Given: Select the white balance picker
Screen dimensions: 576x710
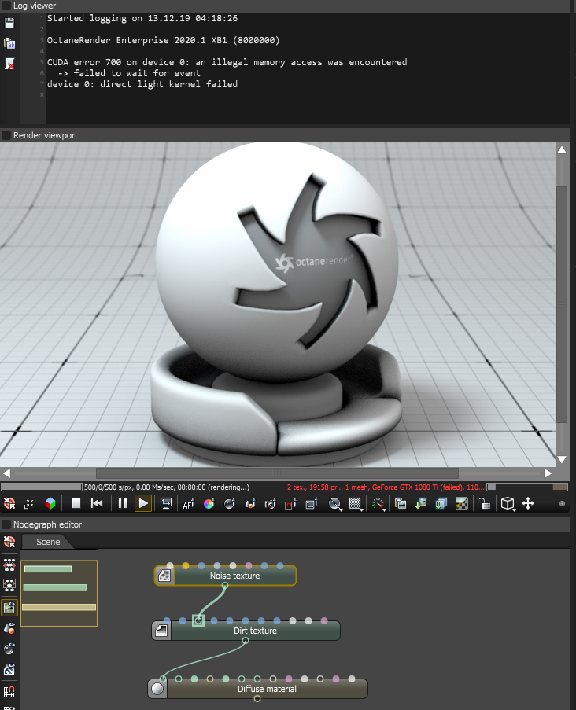Looking at the screenshot, I should pos(209,503).
